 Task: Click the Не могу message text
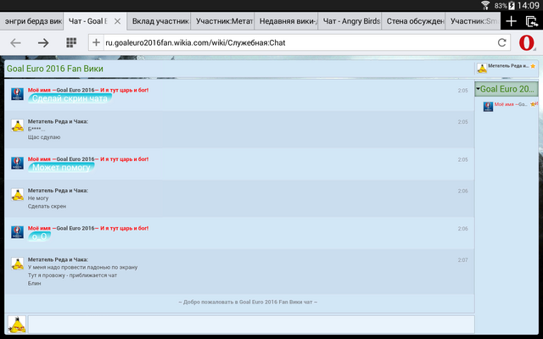38,198
